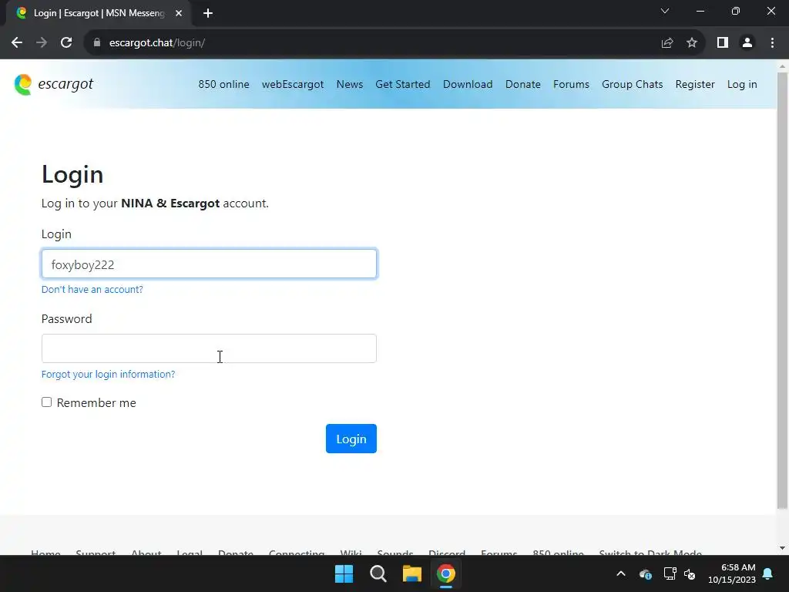Minimize the Chrome window
Screen dimensions: 789x592
[x=700, y=11]
